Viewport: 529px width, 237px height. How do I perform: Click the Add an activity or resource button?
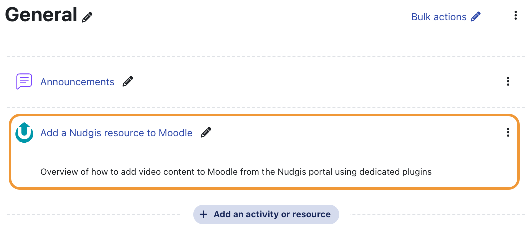point(266,214)
